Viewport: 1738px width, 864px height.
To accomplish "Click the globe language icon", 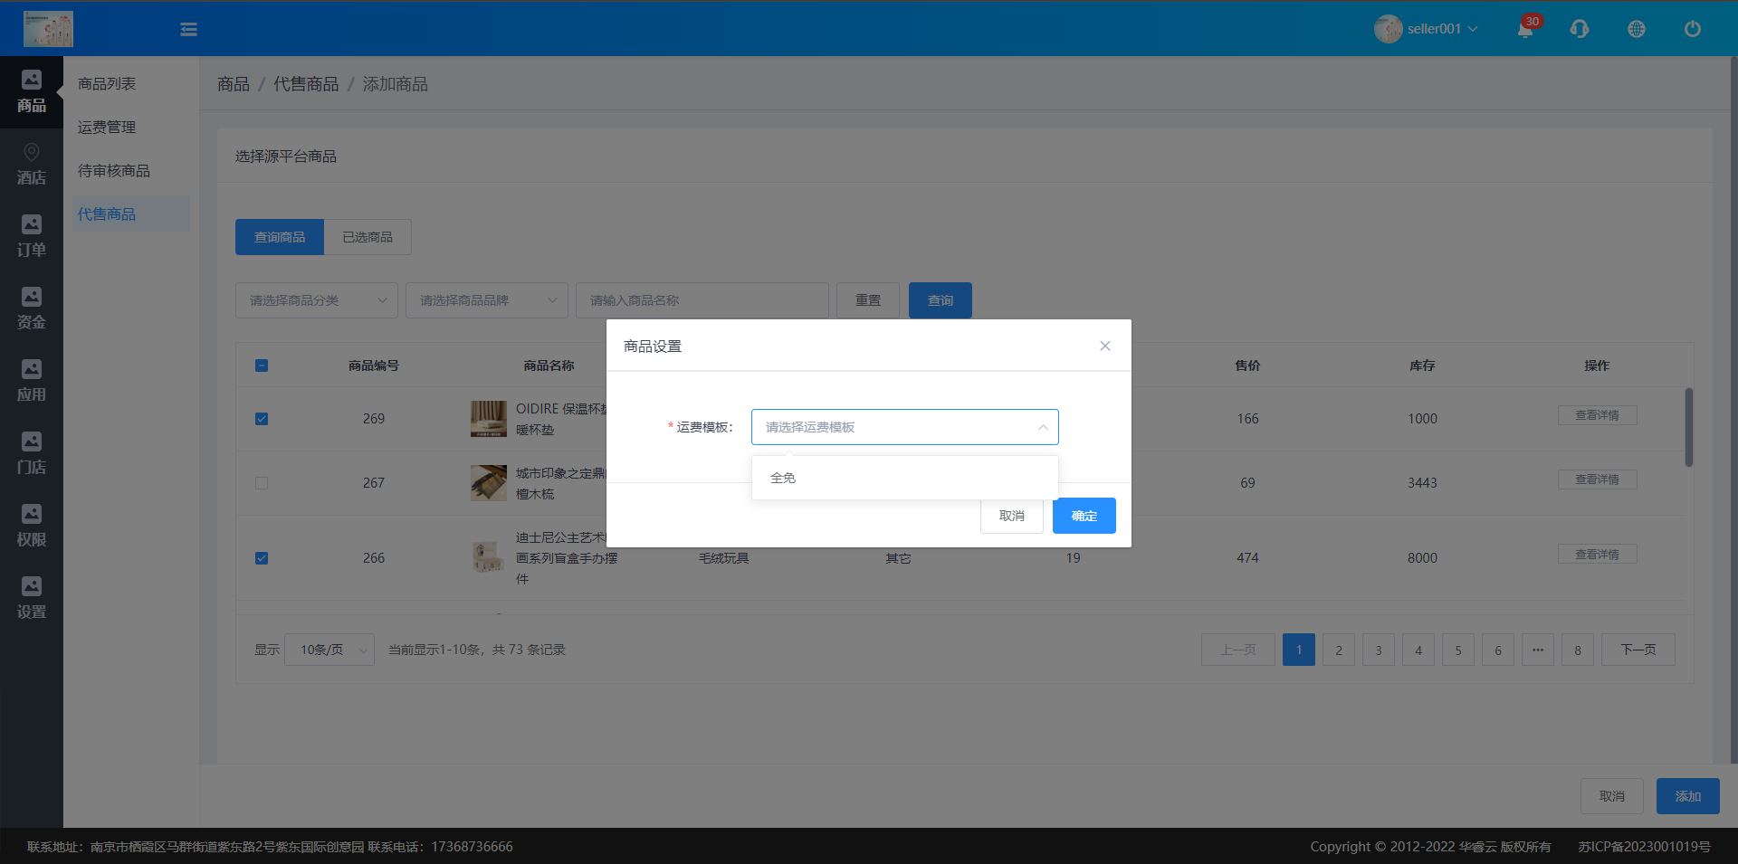I will point(1636,29).
